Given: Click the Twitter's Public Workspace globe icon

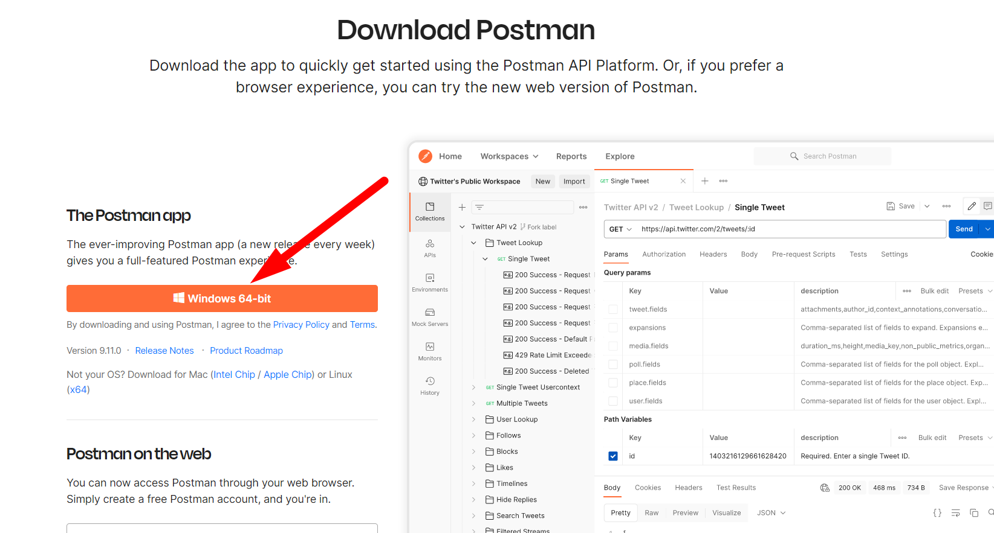Looking at the screenshot, I should click(x=423, y=181).
